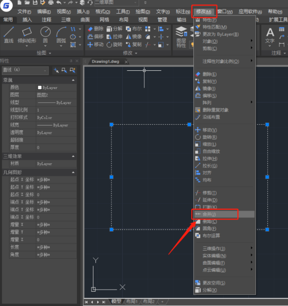Collapse the 几何图形 section

tap(73, 173)
